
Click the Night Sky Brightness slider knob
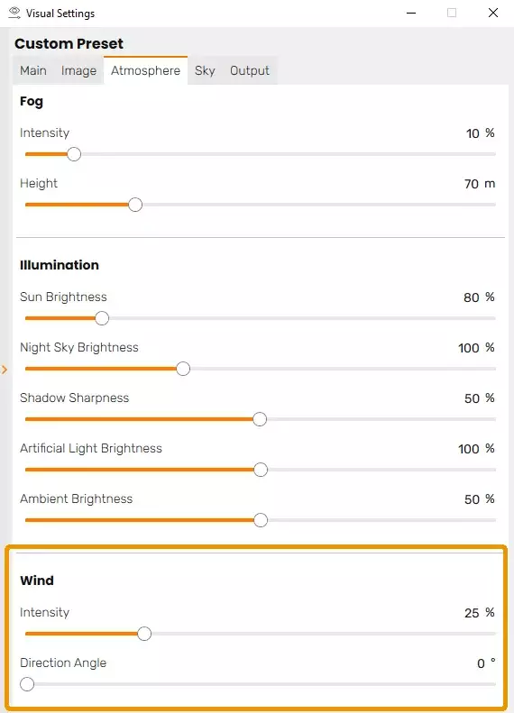pyautogui.click(x=183, y=369)
